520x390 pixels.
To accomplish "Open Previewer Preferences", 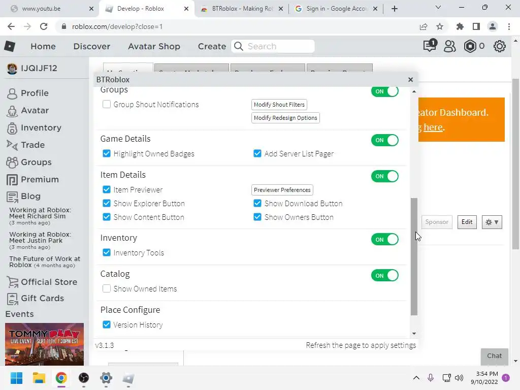I will pyautogui.click(x=282, y=190).
